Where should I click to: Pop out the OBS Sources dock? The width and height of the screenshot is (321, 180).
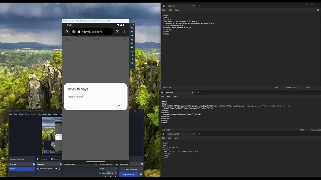pos(61,164)
